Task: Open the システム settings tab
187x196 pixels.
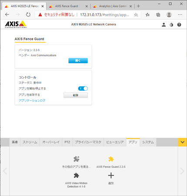Action: [x=148, y=142]
